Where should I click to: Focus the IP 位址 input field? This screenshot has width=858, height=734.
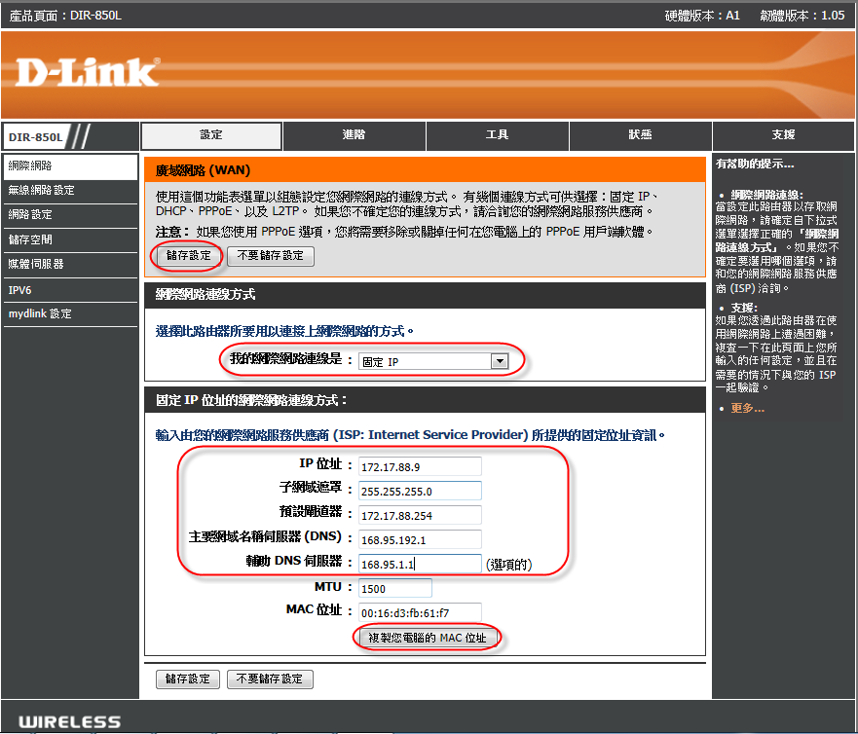[420, 466]
